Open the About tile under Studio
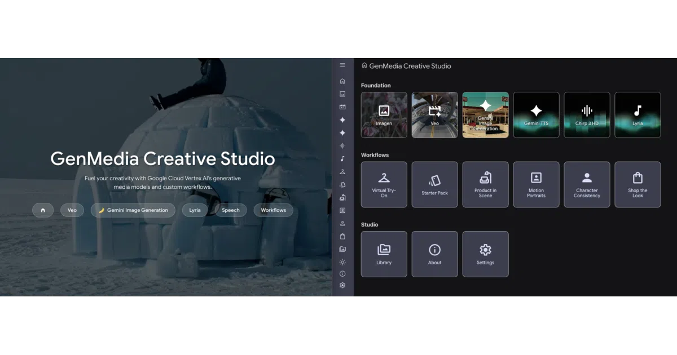 (x=435, y=254)
